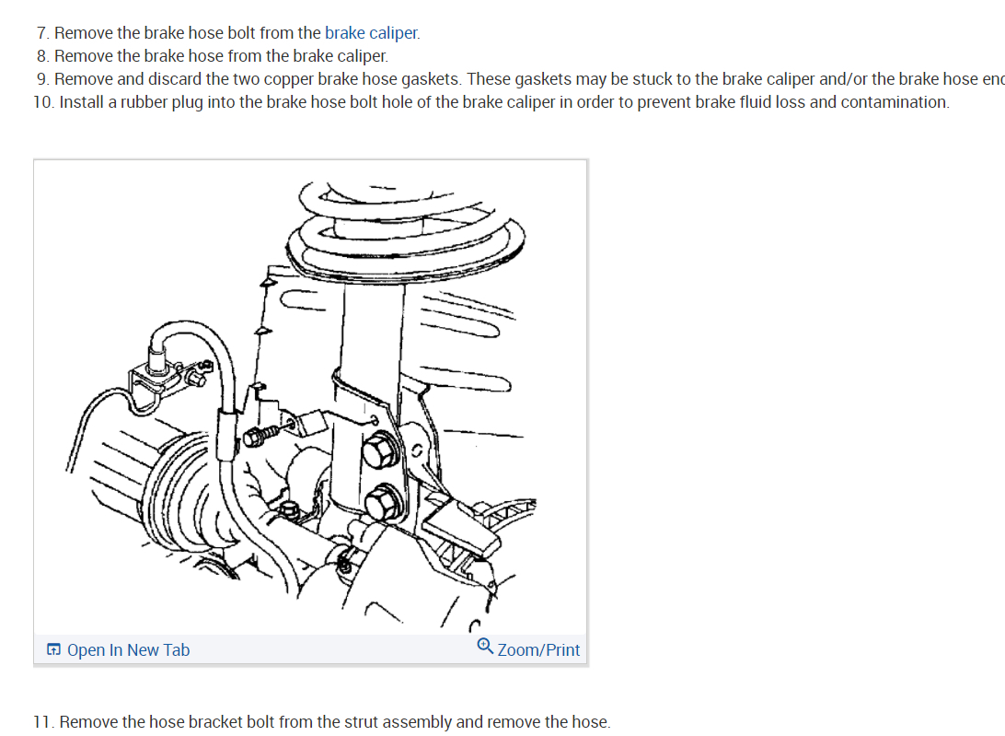The height and width of the screenshot is (736, 1005).
Task: Click the upper strut mounting bolt in diagram
Action: [381, 450]
